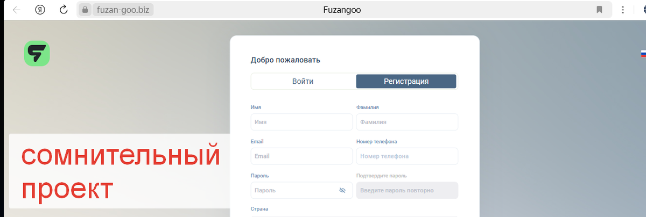Reload the Fuzangoo page
Image resolution: width=646 pixels, height=217 pixels.
[x=64, y=10]
